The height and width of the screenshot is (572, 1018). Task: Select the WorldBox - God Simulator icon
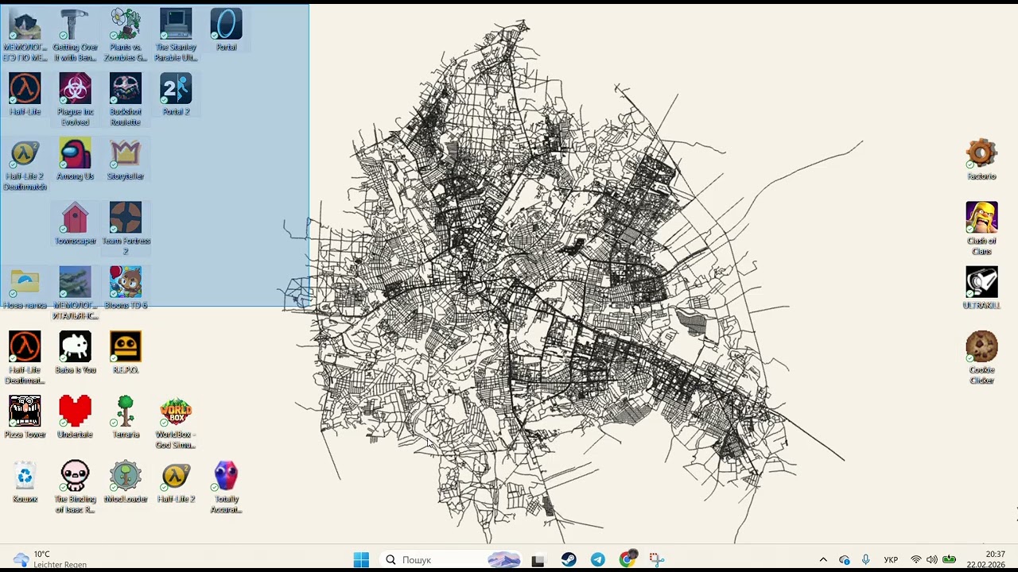[x=176, y=423]
